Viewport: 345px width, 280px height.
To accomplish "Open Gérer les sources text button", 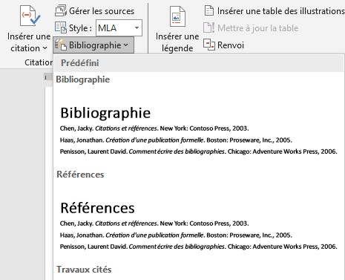I will [x=102, y=11].
